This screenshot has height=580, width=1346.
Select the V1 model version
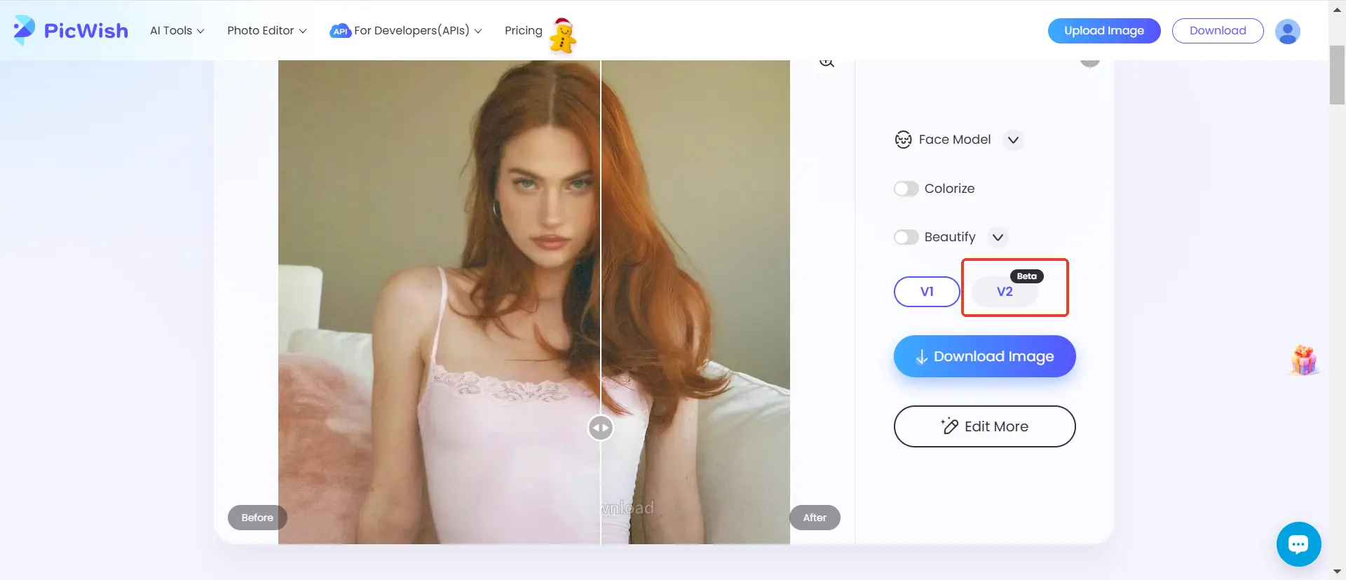pos(927,292)
